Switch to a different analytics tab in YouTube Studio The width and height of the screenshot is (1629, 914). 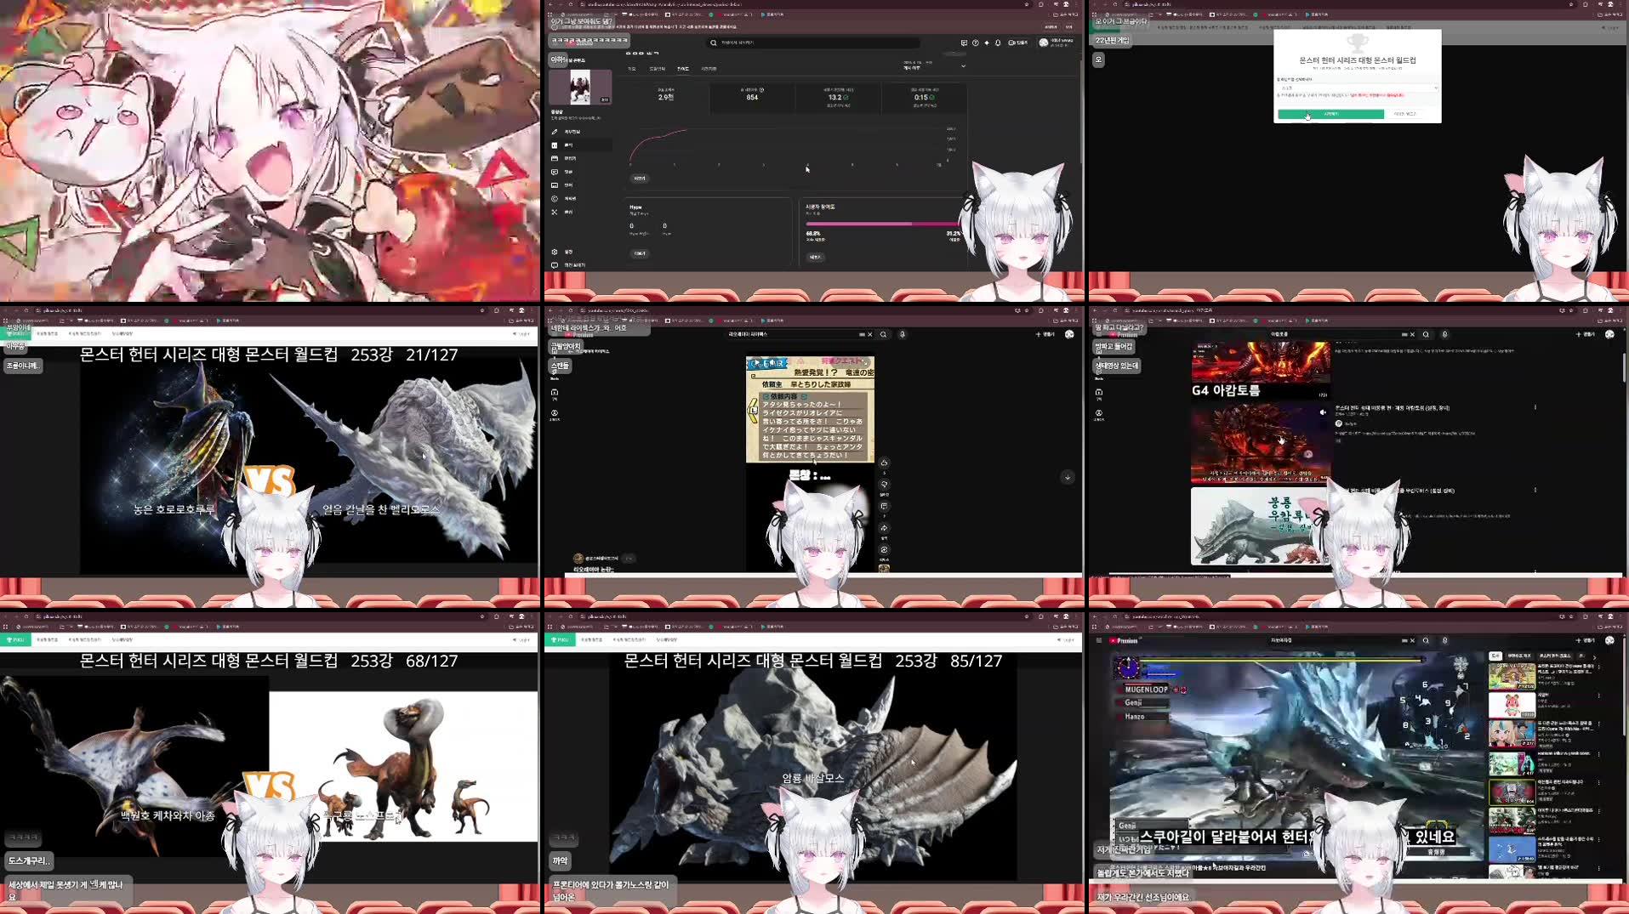(657, 68)
